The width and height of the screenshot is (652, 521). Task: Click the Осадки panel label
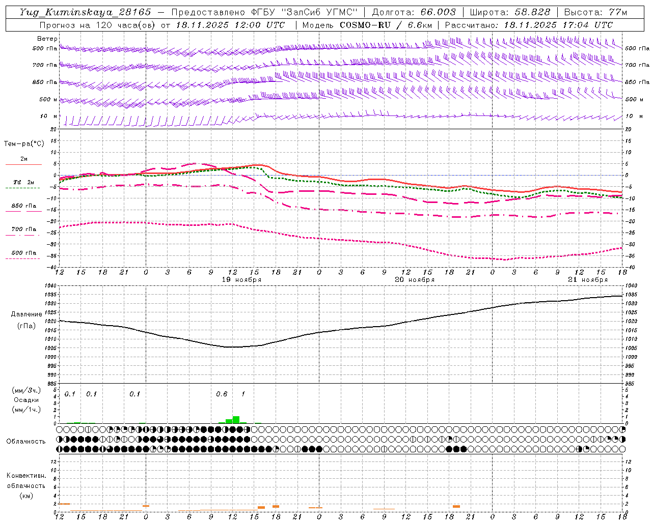26,400
